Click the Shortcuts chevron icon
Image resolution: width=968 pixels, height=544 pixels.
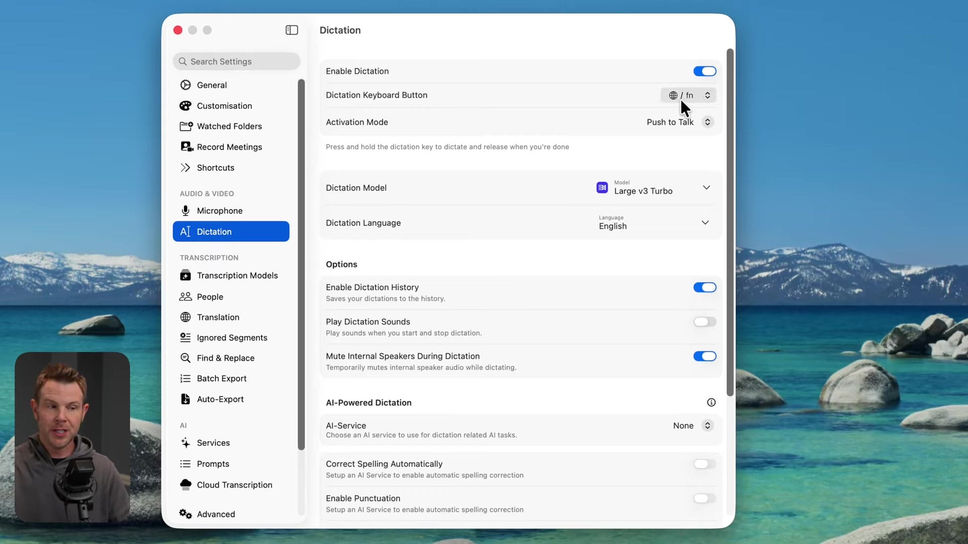click(x=186, y=168)
